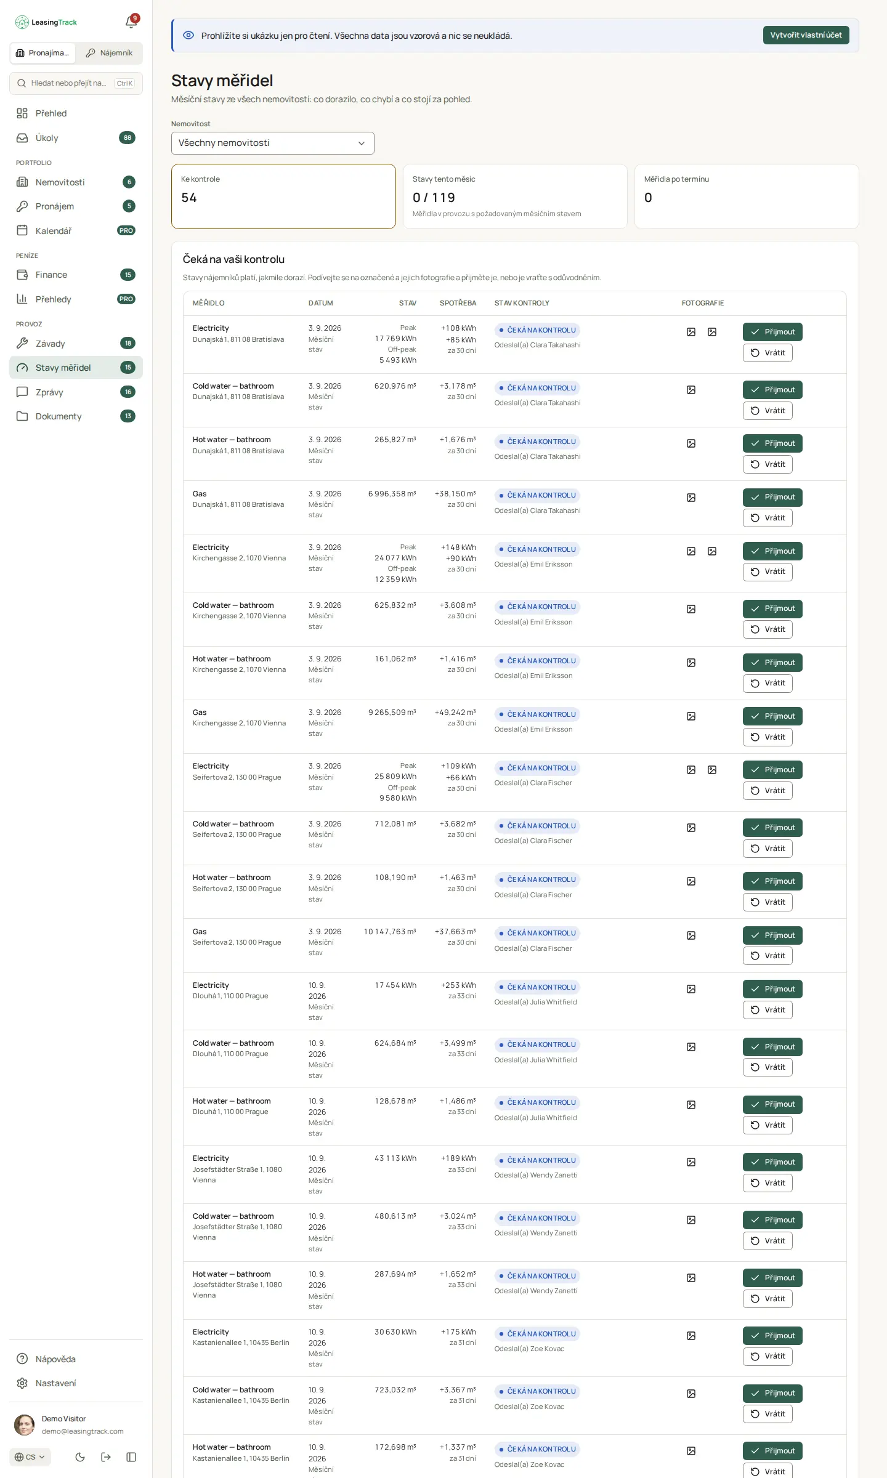This screenshot has width=887, height=1478.
Task: Click the Finance wallet icon
Action: (22, 275)
